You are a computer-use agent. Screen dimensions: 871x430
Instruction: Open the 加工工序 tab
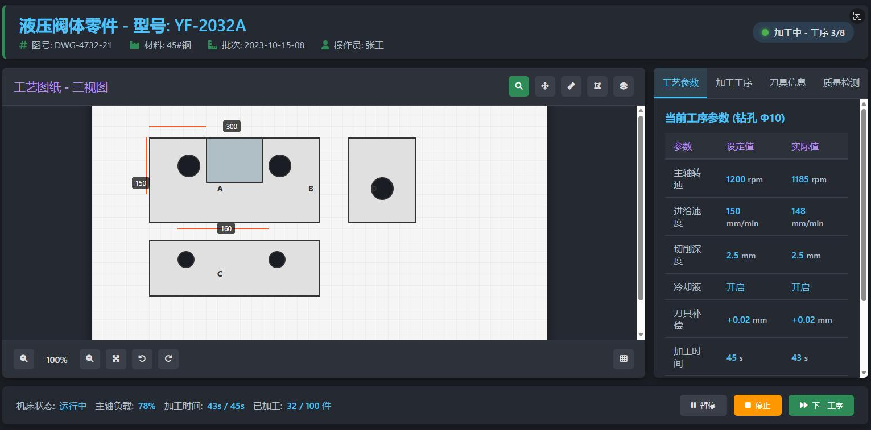tap(734, 83)
